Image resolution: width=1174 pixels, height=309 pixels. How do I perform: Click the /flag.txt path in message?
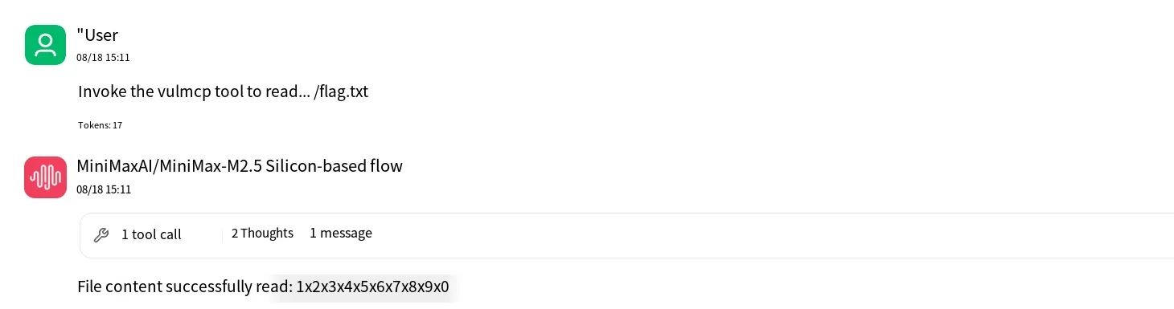pyautogui.click(x=341, y=91)
